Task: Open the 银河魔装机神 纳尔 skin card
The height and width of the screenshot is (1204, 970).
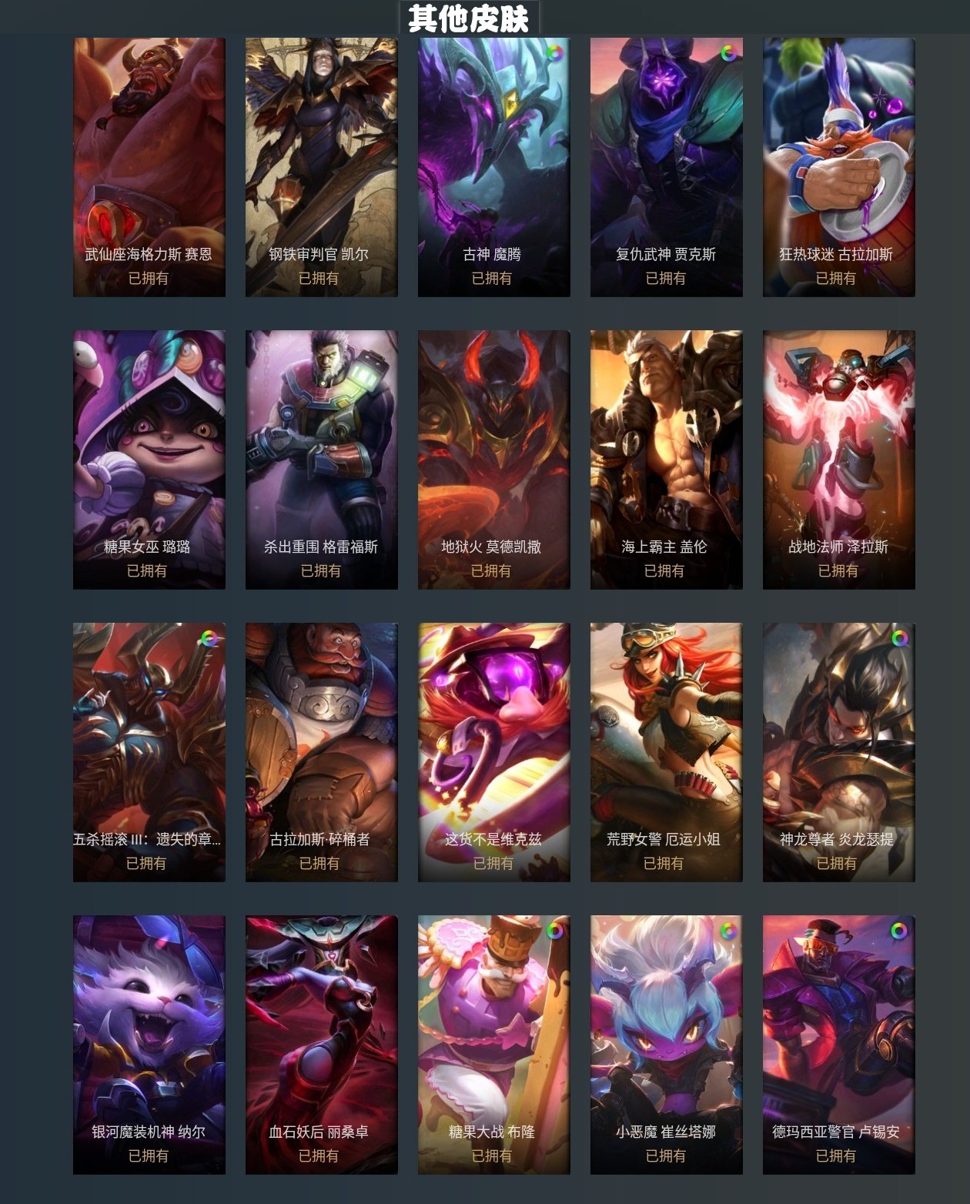Action: coord(149,1045)
